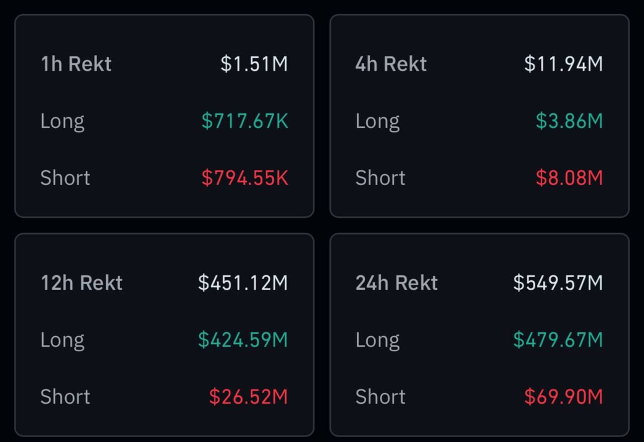Click the Long label in 1h card
The width and height of the screenshot is (644, 442).
pyautogui.click(x=62, y=122)
